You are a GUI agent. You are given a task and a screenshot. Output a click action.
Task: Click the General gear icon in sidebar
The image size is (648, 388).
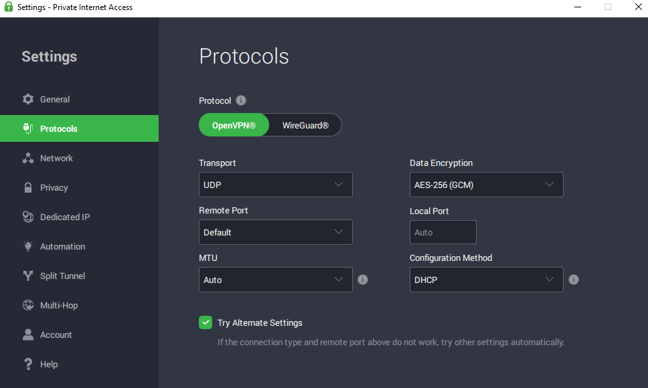pos(28,99)
